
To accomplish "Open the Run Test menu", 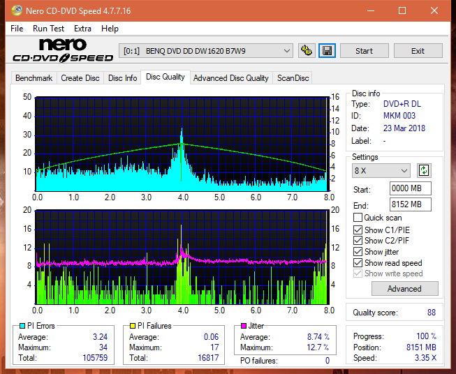I will pyautogui.click(x=48, y=29).
